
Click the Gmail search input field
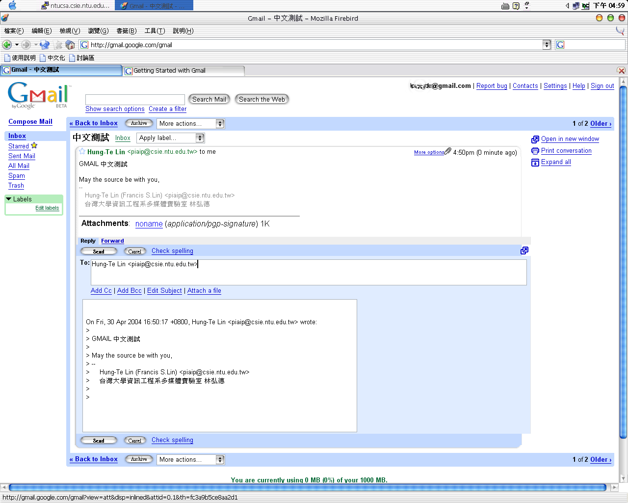[135, 100]
